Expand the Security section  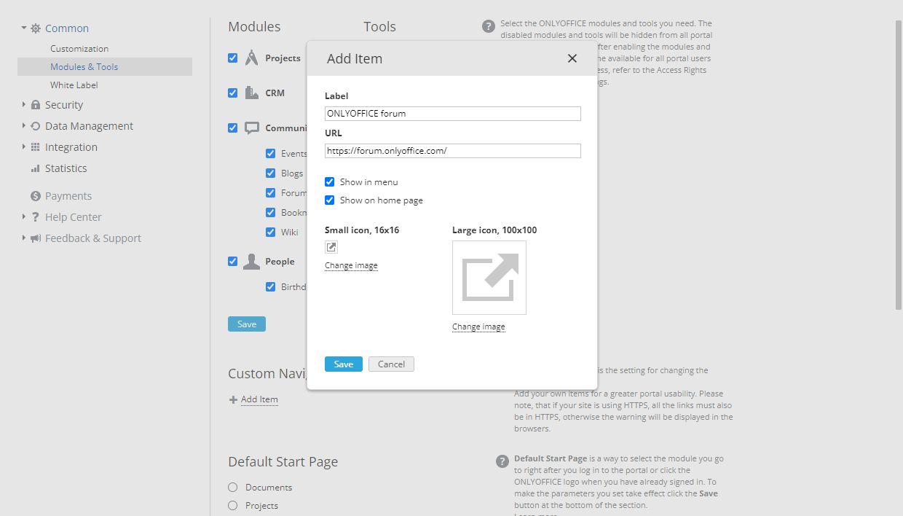click(x=22, y=104)
